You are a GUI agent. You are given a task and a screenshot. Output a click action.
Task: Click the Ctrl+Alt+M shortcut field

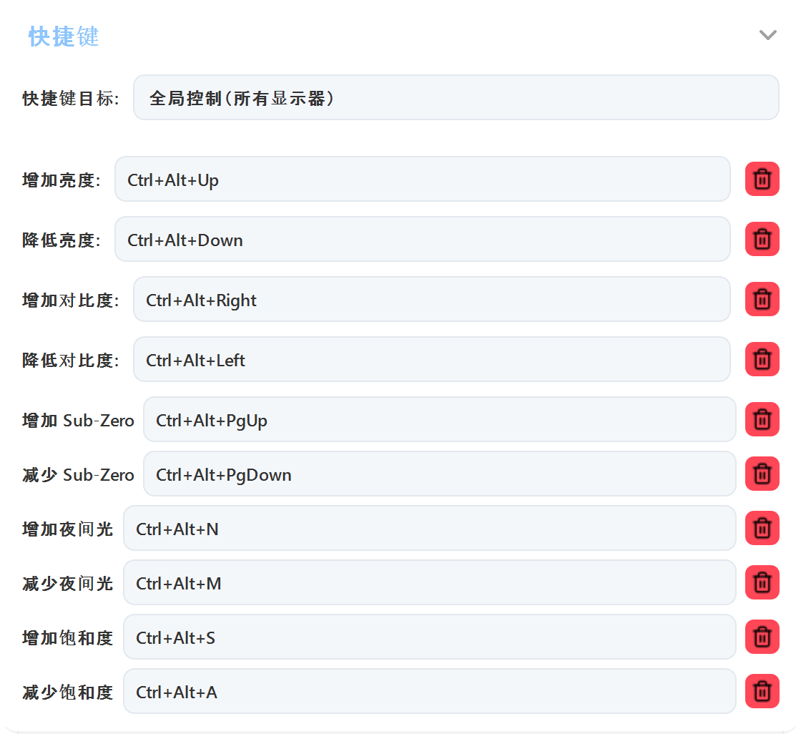click(x=430, y=582)
